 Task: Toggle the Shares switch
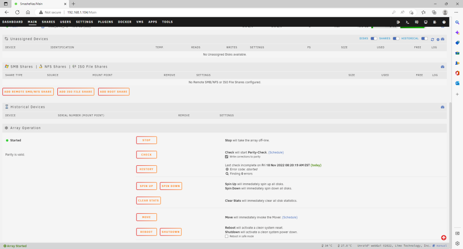396,39
